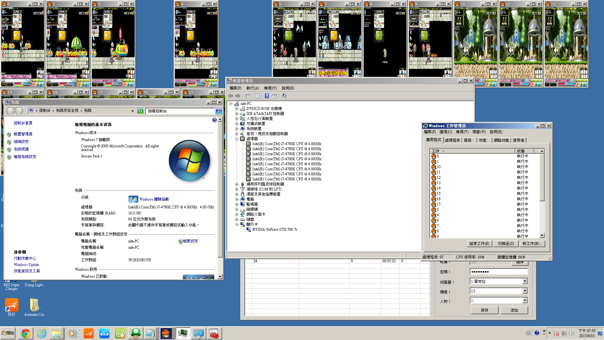604x340 pixels.
Task: Click scan for hardware changes icon
Action: [x=284, y=96]
